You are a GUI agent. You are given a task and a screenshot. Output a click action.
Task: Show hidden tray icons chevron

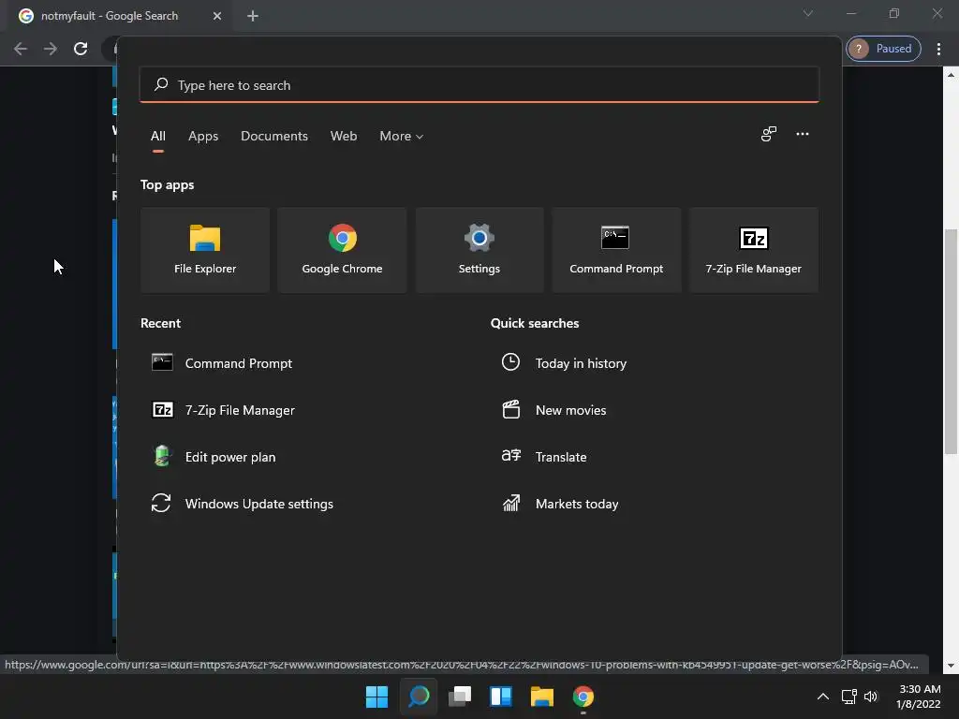823,697
